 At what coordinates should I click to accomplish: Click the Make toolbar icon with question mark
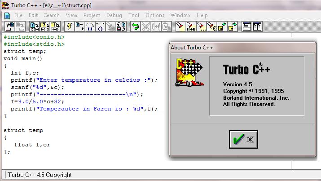click(x=45, y=26)
